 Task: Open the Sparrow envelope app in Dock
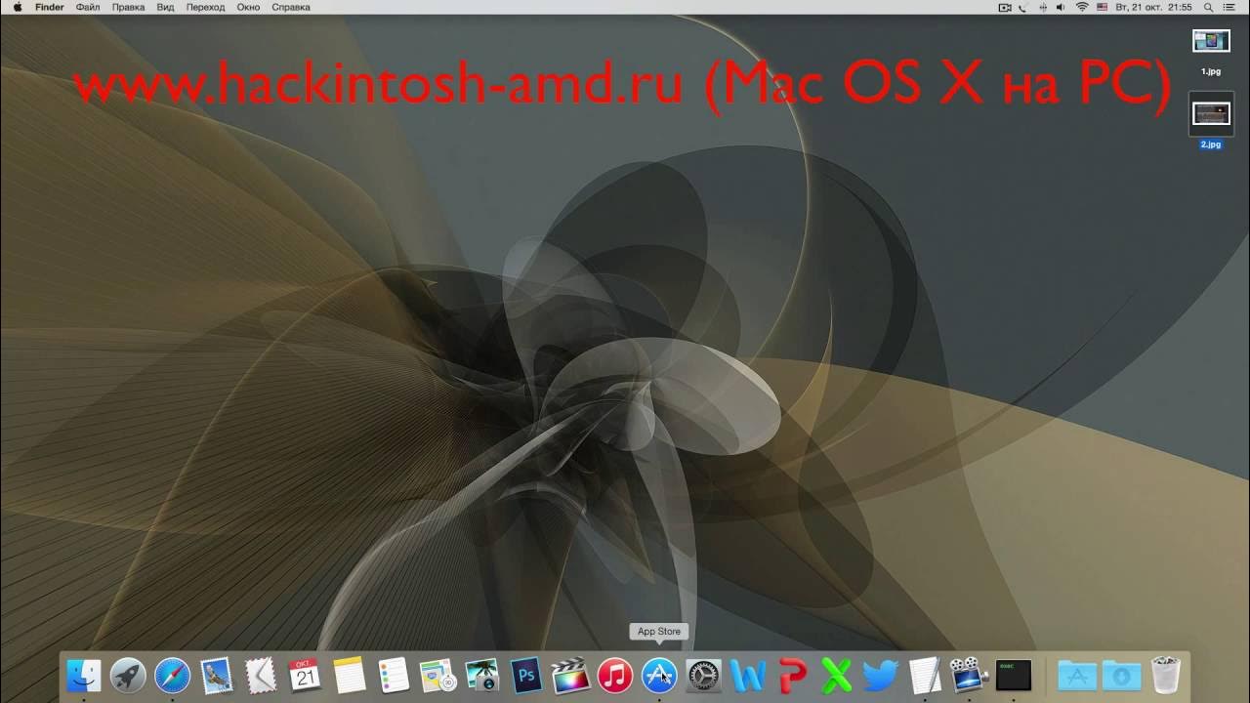tap(261, 675)
